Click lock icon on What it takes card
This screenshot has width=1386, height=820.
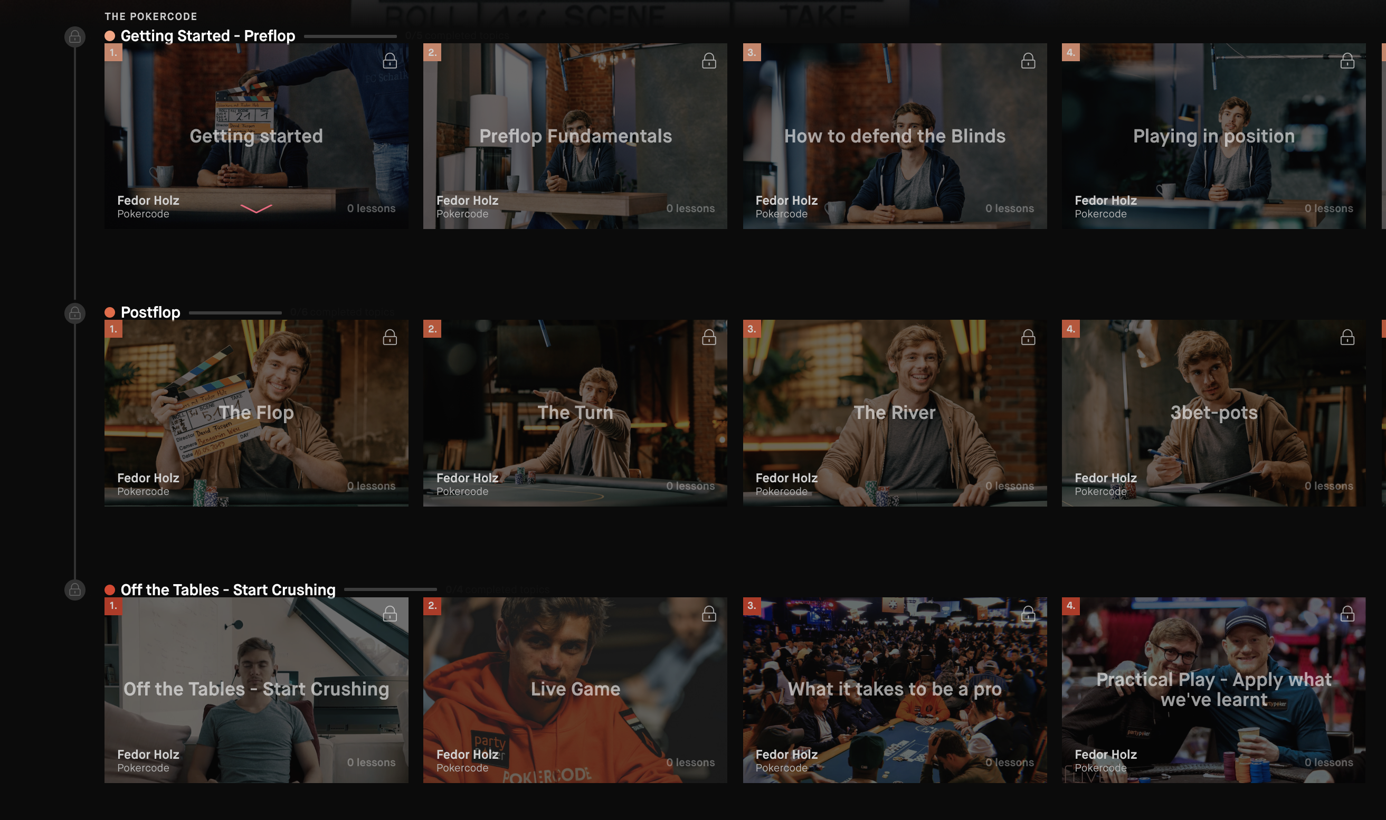tap(1028, 613)
